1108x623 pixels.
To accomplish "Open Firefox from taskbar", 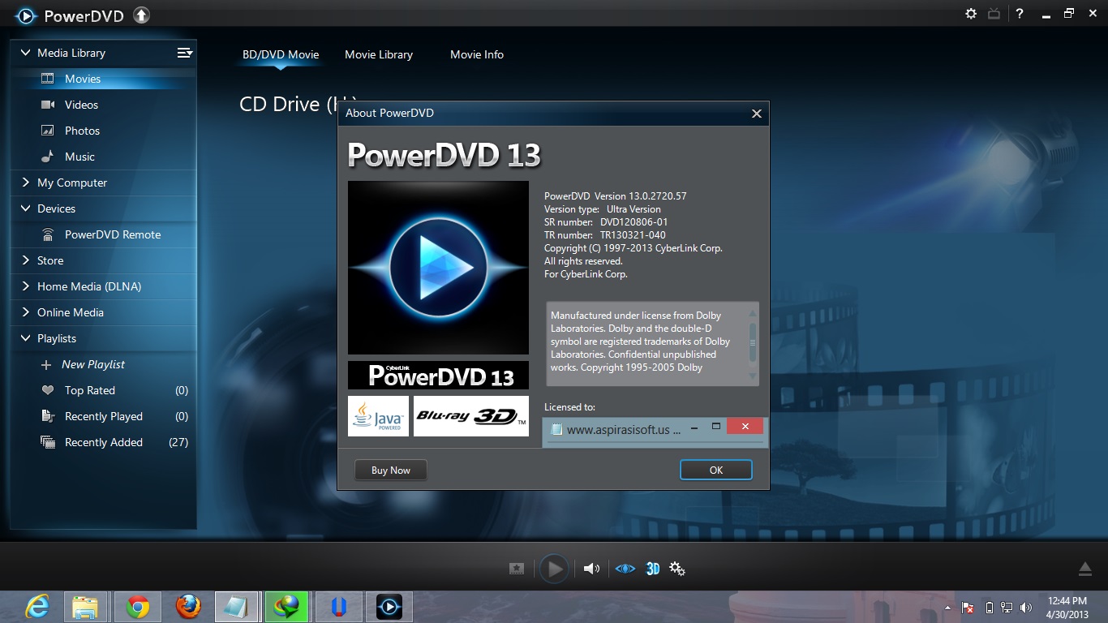I will coord(188,607).
